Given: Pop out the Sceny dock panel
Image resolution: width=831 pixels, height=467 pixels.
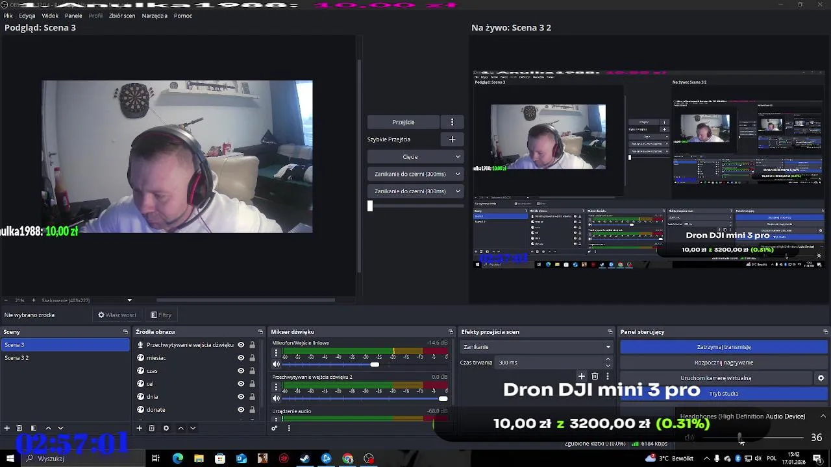Looking at the screenshot, I should pos(125,332).
